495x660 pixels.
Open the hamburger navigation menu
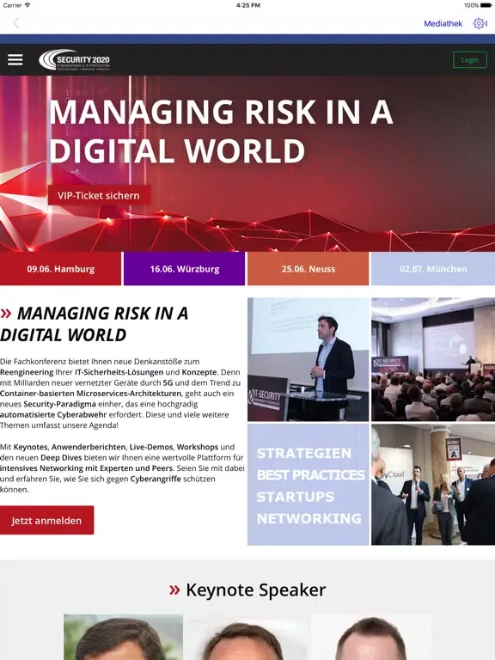[15, 60]
